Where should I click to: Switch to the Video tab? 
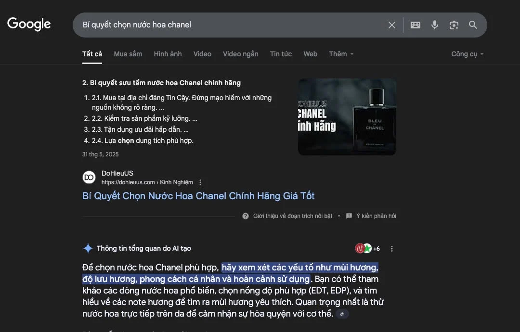point(202,54)
